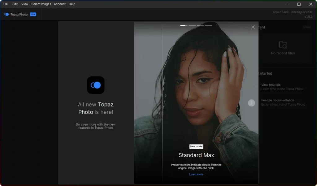Click the Topaz app icon in welcome panel
The width and height of the screenshot is (317, 186).
tap(96, 85)
